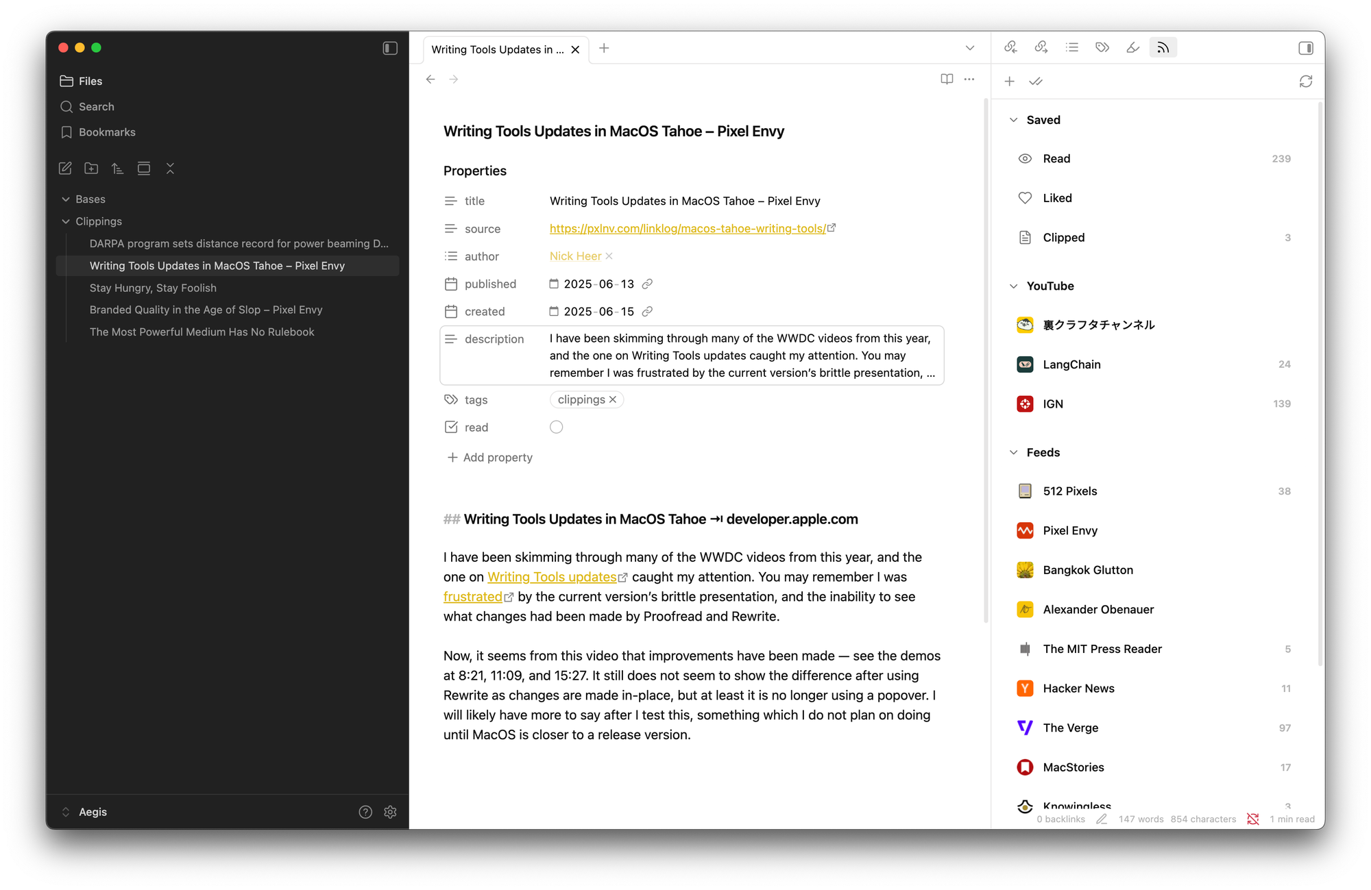Image resolution: width=1371 pixels, height=890 pixels.
Task: Close the Writing Tools Updates tab
Action: click(x=575, y=49)
